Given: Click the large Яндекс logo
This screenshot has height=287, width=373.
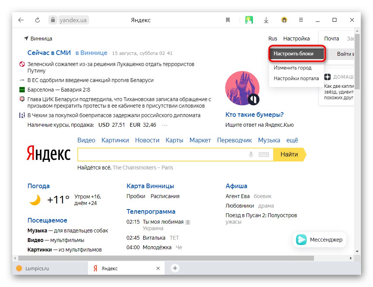Looking at the screenshot, I should [x=48, y=154].
